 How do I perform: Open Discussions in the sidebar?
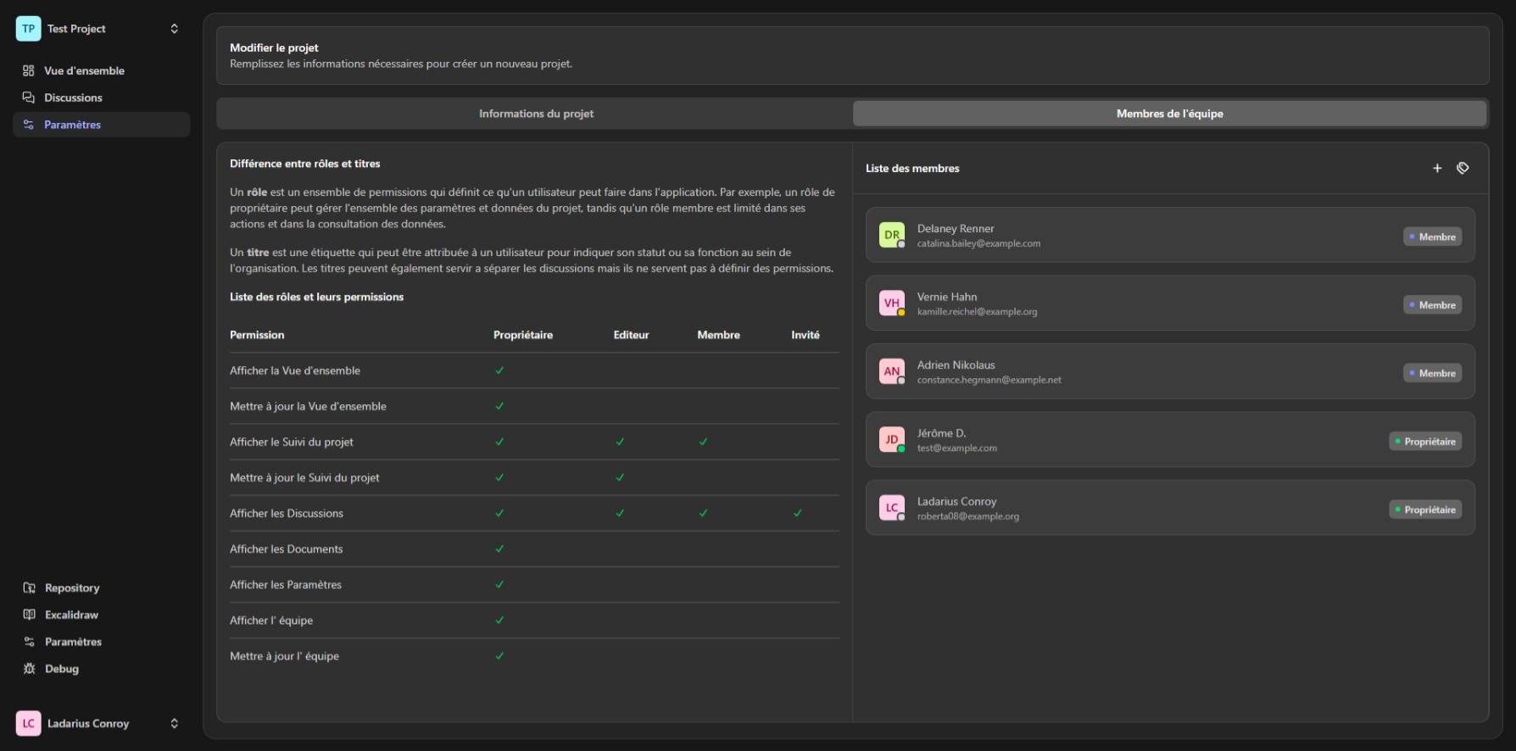point(73,98)
